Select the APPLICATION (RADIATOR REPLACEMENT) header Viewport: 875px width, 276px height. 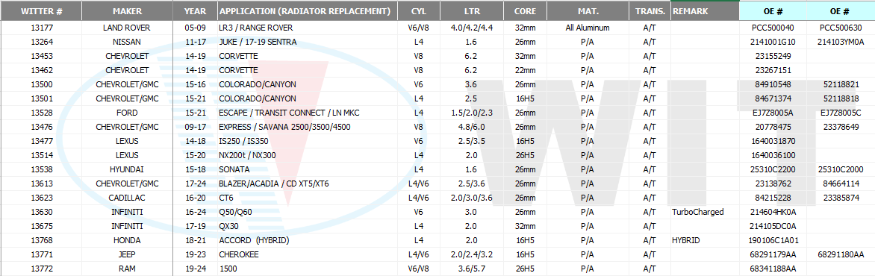tap(308, 10)
